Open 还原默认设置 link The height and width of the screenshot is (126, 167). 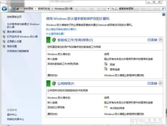[x=14, y=42]
